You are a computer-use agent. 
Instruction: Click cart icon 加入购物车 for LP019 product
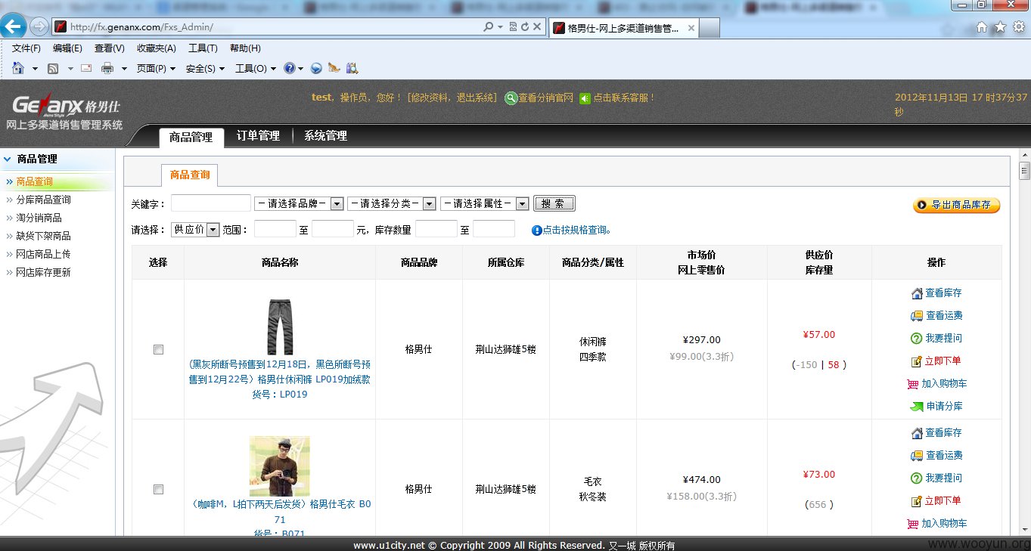point(913,384)
